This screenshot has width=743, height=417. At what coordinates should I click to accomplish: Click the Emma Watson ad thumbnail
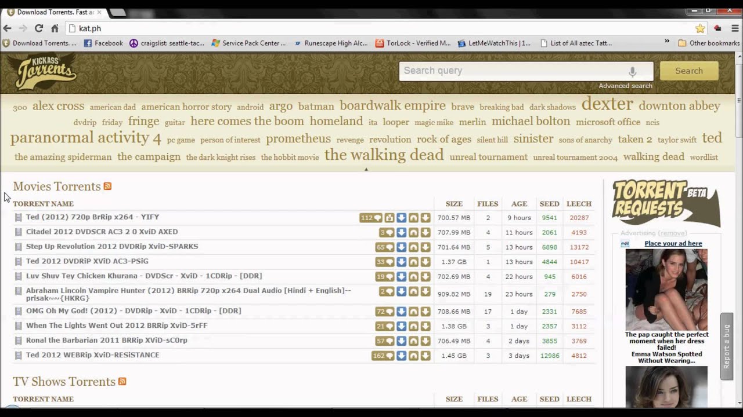(666, 290)
